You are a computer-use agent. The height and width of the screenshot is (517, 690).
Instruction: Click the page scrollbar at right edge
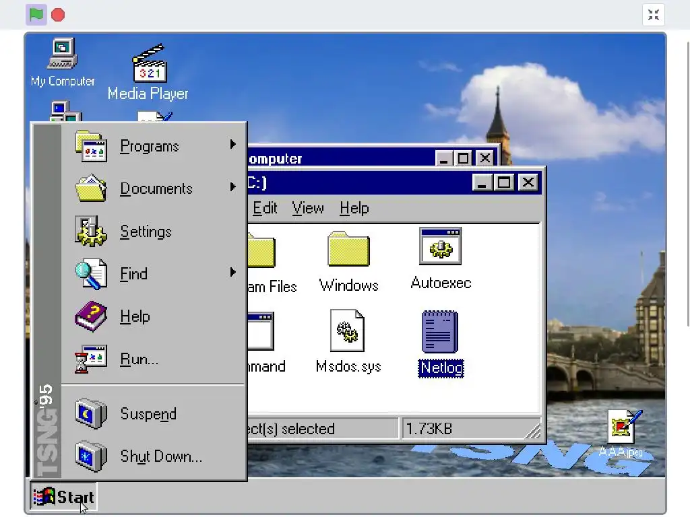tap(688, 184)
